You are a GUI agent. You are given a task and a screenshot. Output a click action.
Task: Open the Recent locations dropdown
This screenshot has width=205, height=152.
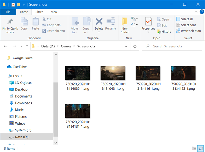click(x=21, y=46)
